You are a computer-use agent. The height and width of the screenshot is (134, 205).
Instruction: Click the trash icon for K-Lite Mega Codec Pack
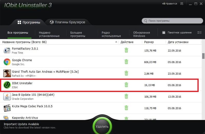coord(126,108)
